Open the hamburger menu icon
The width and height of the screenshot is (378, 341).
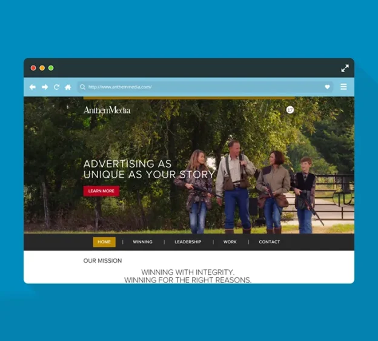pos(343,86)
